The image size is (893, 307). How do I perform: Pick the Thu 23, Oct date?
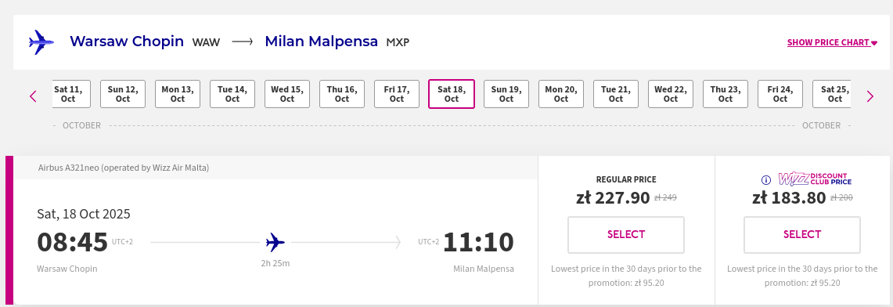725,94
